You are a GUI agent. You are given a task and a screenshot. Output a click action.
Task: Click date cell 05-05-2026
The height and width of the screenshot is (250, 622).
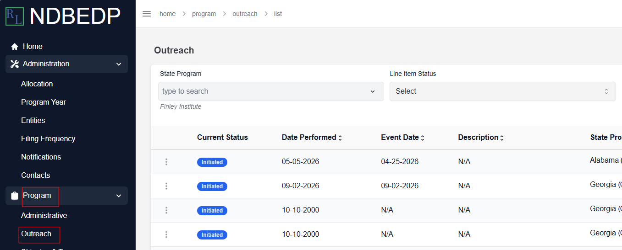[300, 161]
